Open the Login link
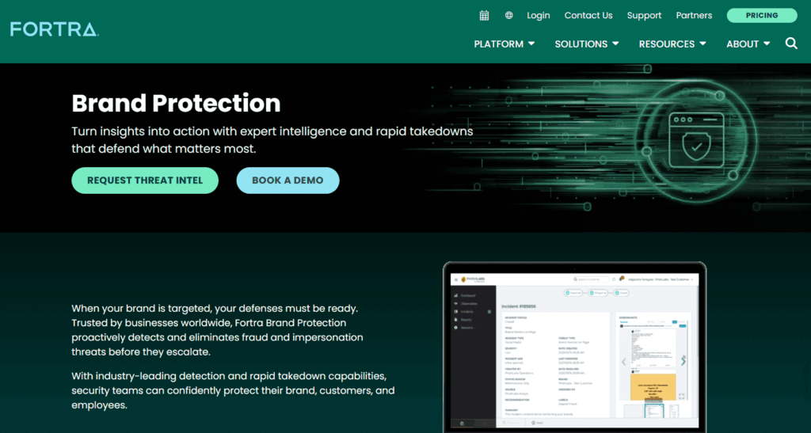The width and height of the screenshot is (811, 433). tap(539, 16)
